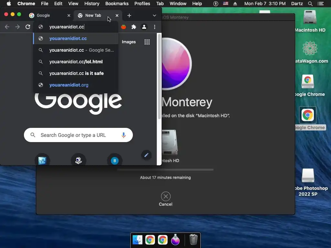
Task: Open the Install macOS Monterey Dock icon
Action: pyautogui.click(x=175, y=240)
